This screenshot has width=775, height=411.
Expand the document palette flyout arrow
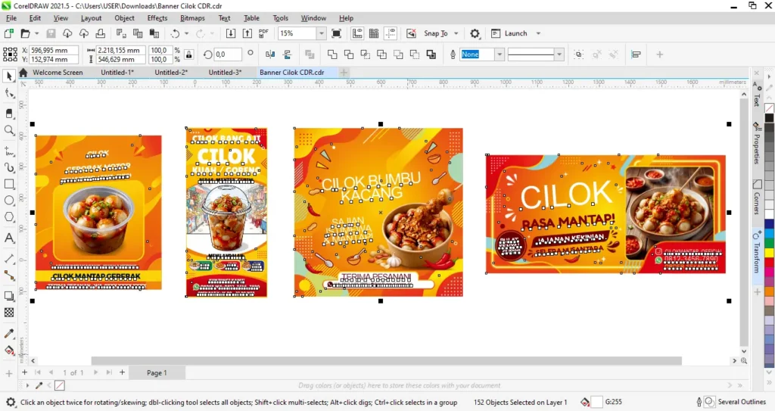click(27, 385)
